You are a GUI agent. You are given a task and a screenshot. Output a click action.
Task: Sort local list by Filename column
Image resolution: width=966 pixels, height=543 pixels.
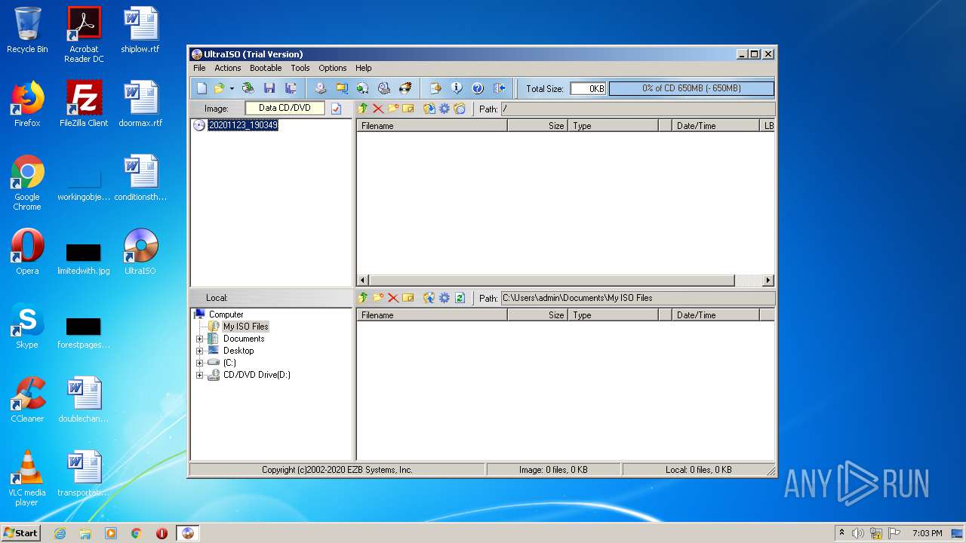tap(432, 315)
